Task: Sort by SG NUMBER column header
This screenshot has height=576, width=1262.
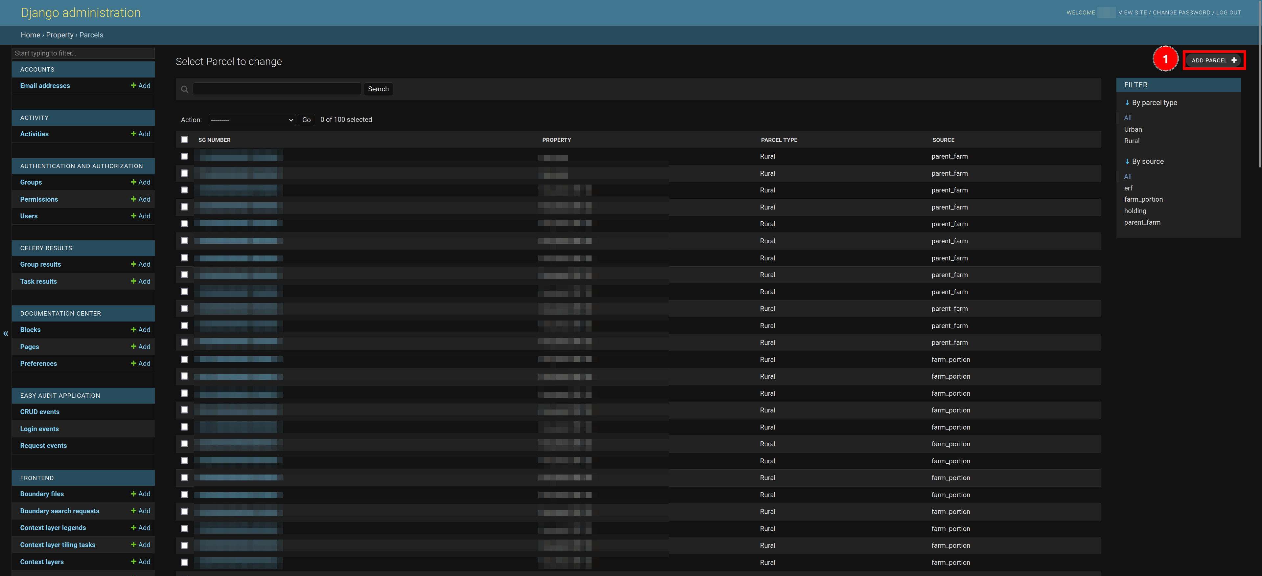Action: tap(215, 140)
